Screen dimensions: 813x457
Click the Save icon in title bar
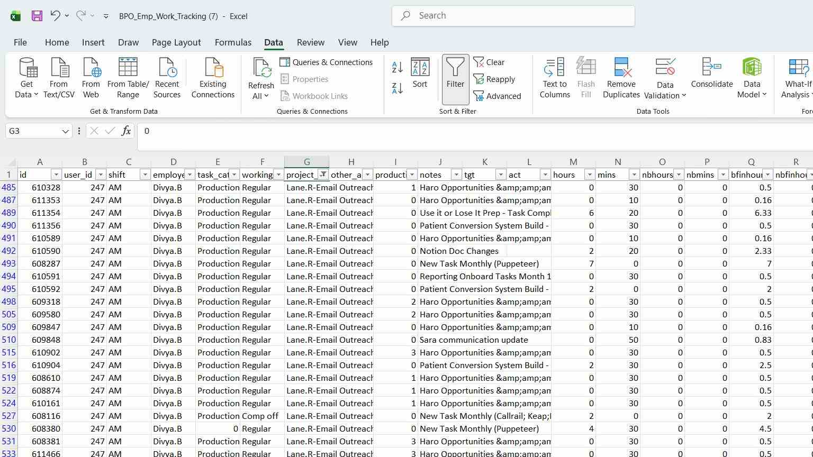click(37, 16)
